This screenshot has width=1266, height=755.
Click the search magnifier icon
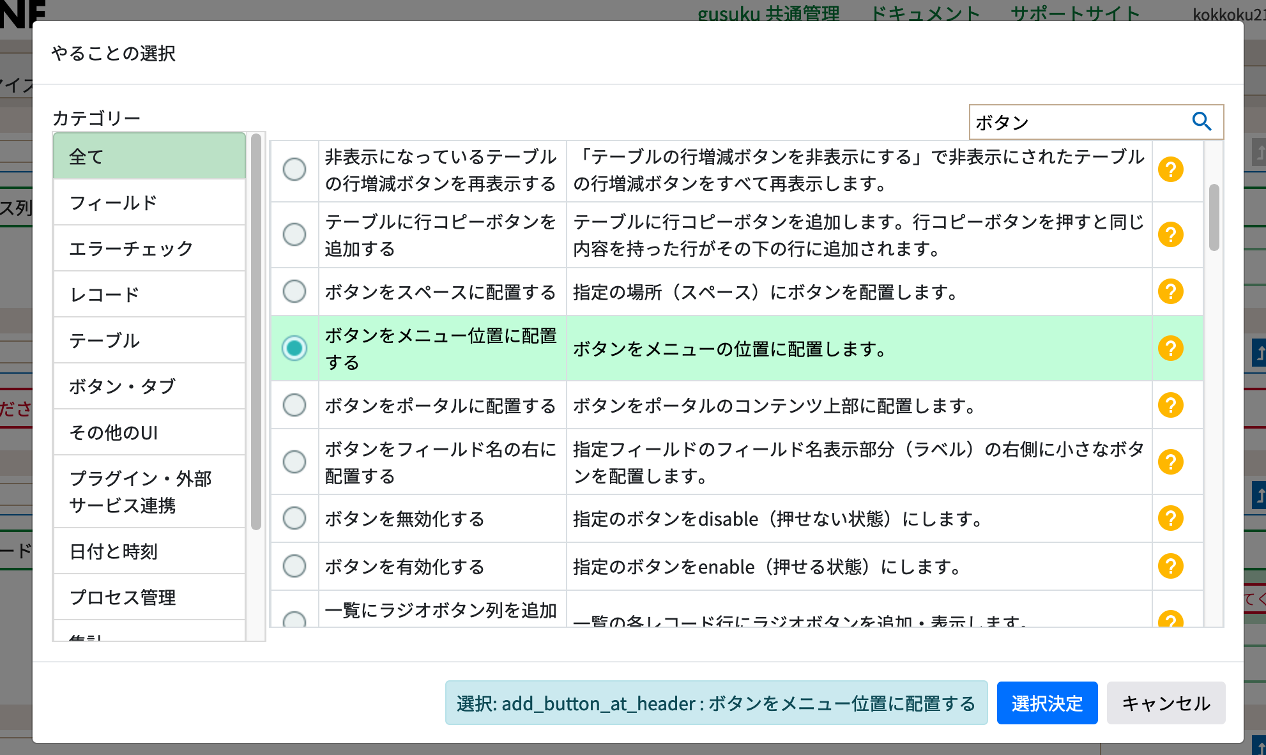coord(1203,121)
